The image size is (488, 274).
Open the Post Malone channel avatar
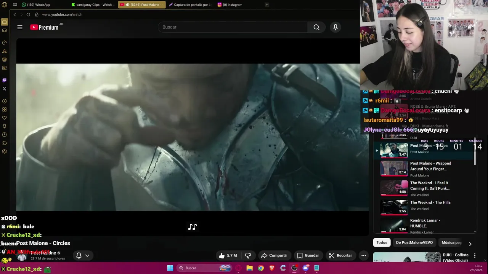click(22, 255)
